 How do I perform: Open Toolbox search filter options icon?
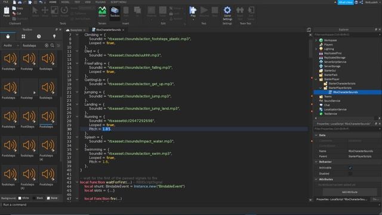[x=58, y=45]
